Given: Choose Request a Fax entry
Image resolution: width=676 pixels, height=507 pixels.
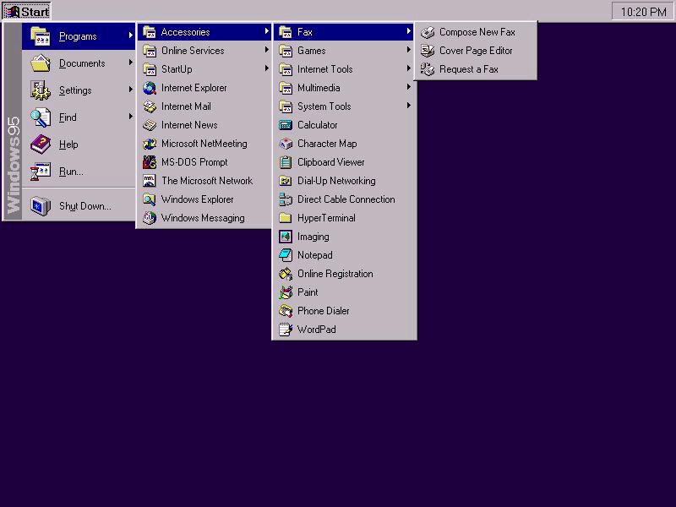Looking at the screenshot, I should pyautogui.click(x=468, y=69).
